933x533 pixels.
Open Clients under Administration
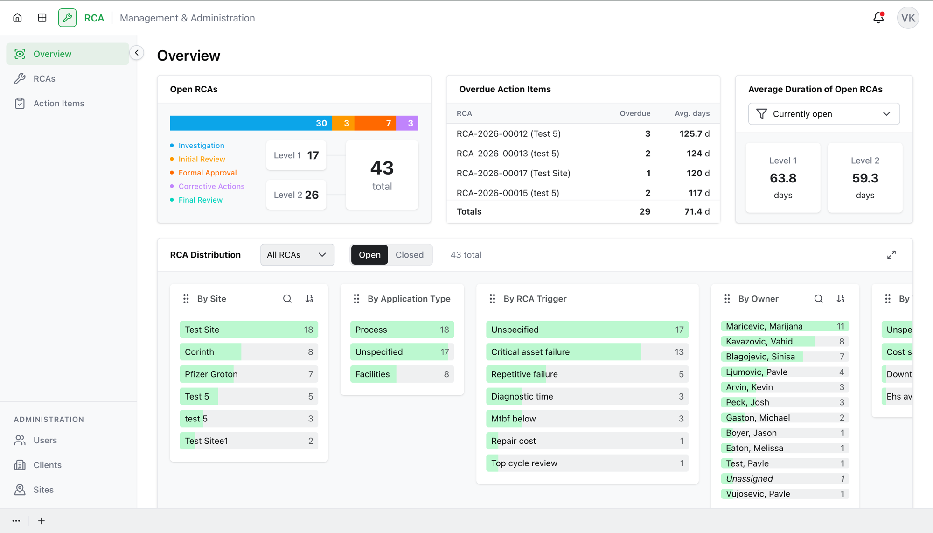[x=68, y=465]
